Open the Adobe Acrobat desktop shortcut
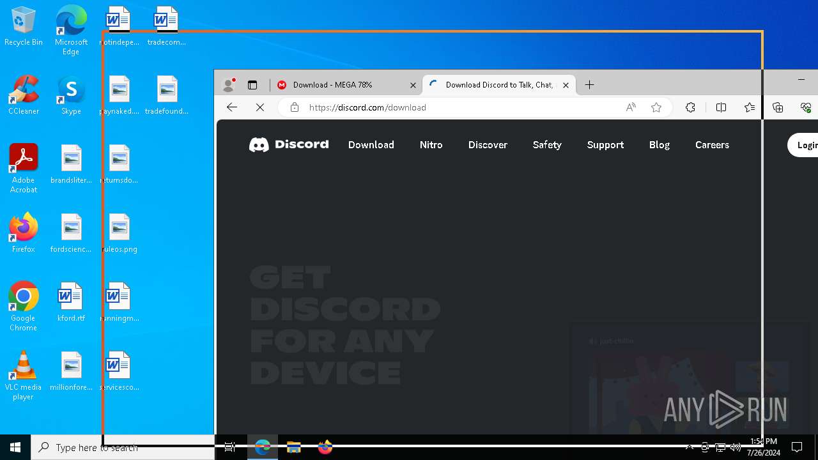Screen dimensions: 818x460 [24, 169]
